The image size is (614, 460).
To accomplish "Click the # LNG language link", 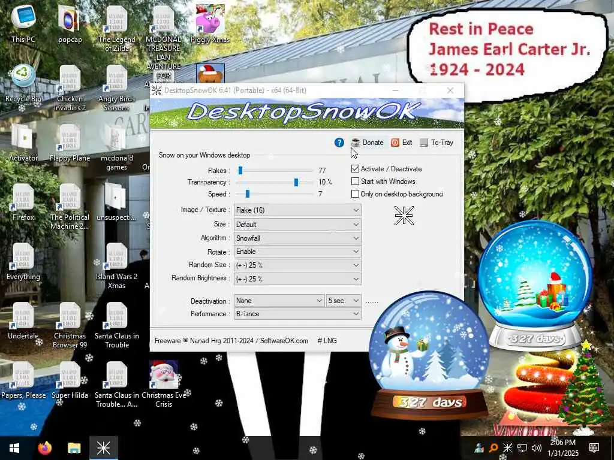I will [x=327, y=341].
